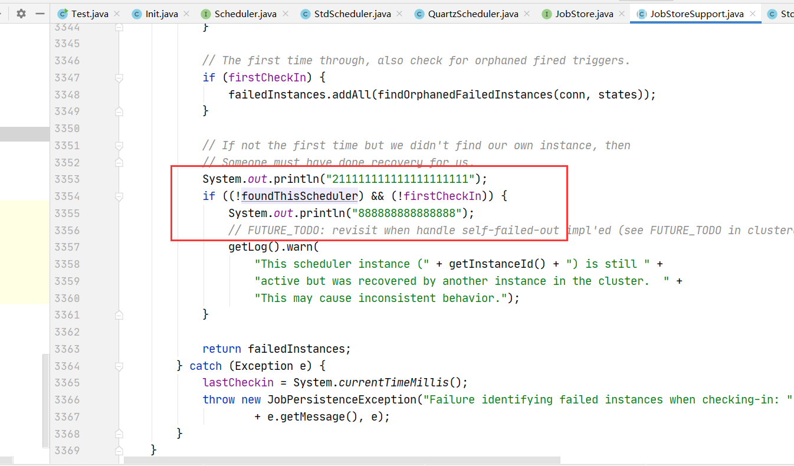Close the QuartzScheduler.java tab

[x=527, y=14]
